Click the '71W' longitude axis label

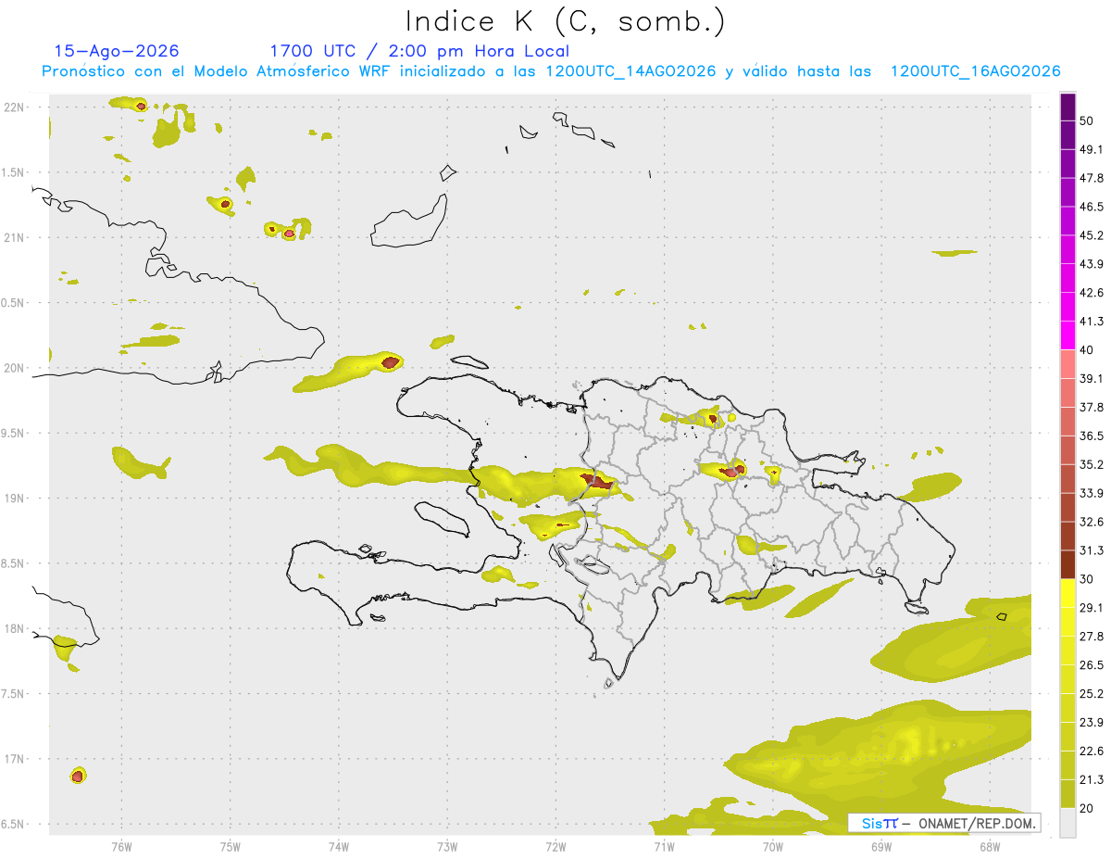click(x=664, y=847)
